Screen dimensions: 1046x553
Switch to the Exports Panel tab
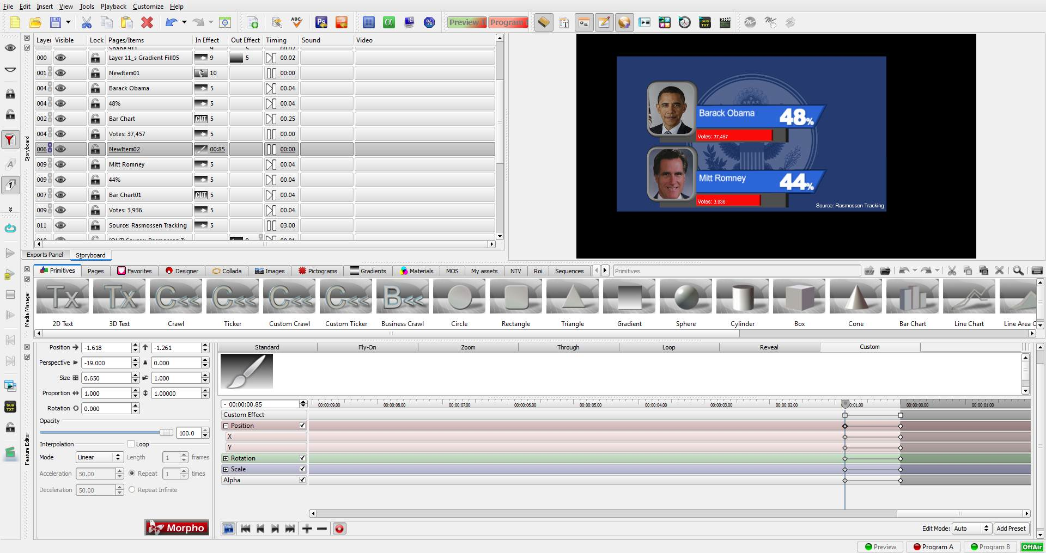click(x=45, y=255)
